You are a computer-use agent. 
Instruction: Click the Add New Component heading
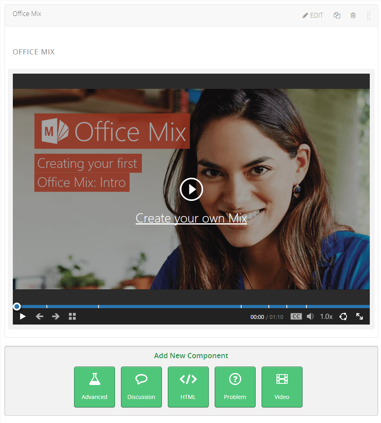pyautogui.click(x=191, y=355)
